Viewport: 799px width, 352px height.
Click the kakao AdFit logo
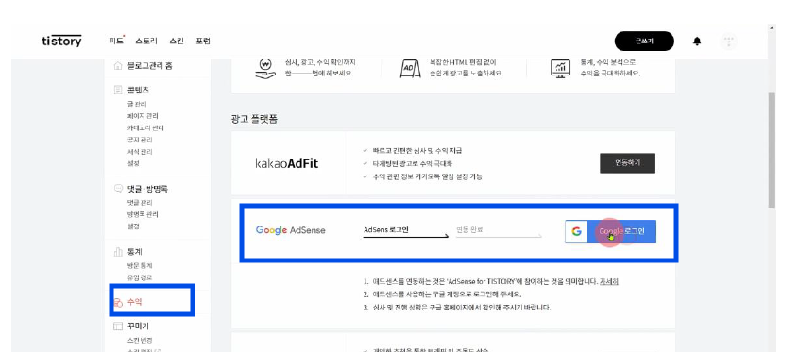[x=286, y=163]
